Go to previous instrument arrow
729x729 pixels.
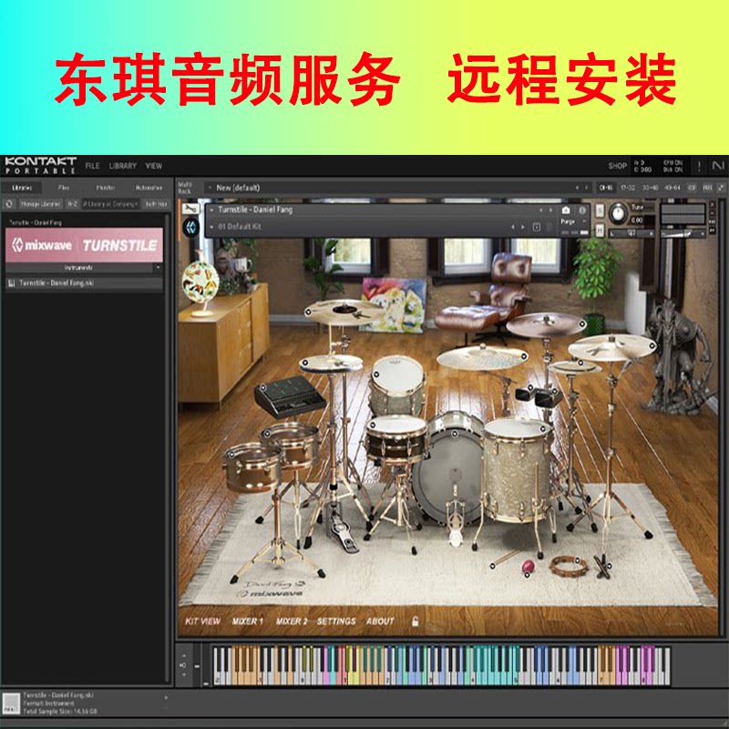tap(540, 210)
